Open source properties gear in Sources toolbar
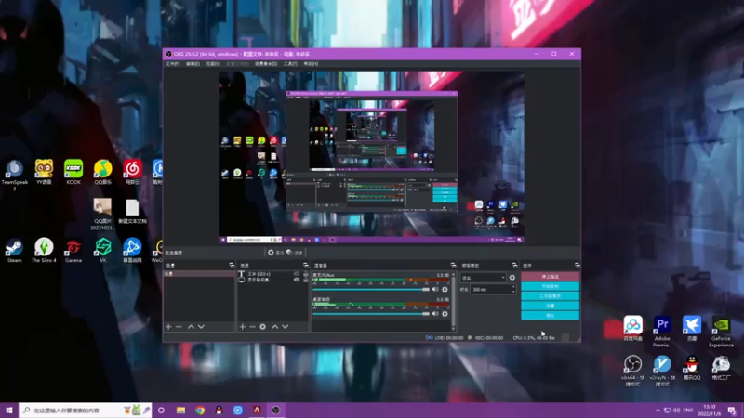 pos(263,327)
